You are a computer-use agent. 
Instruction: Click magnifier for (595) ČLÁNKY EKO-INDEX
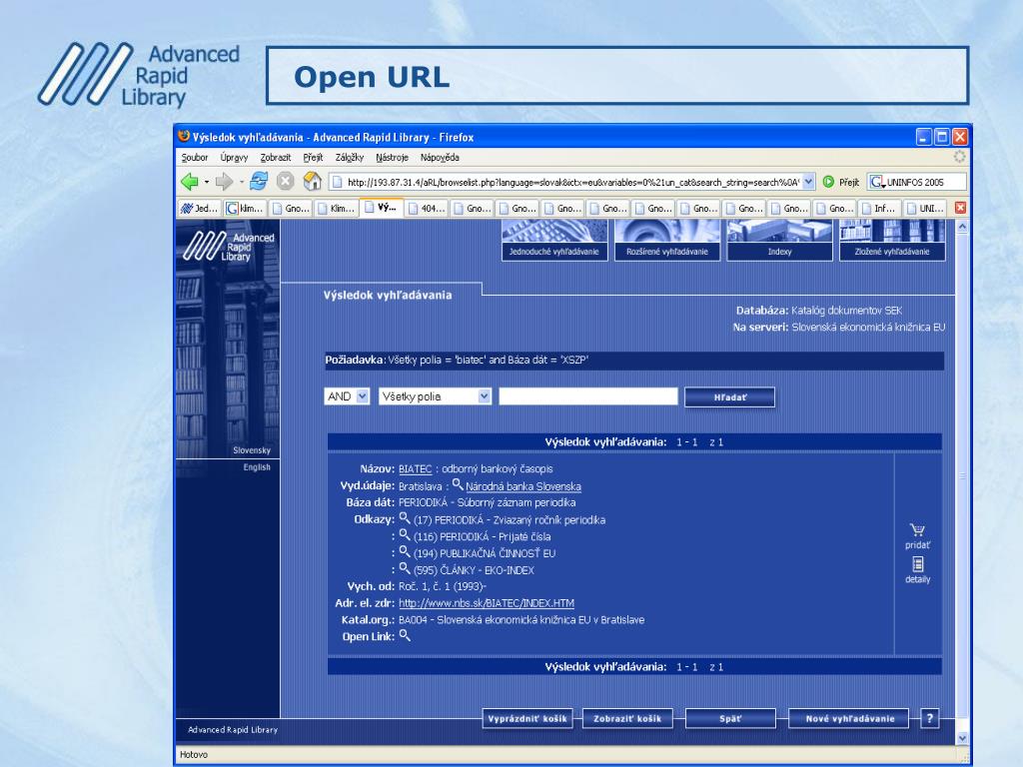(405, 568)
